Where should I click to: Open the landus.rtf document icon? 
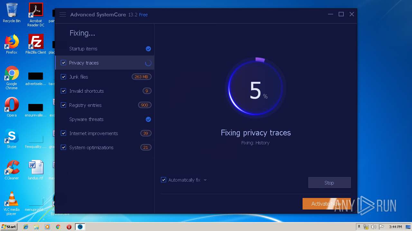point(36,170)
